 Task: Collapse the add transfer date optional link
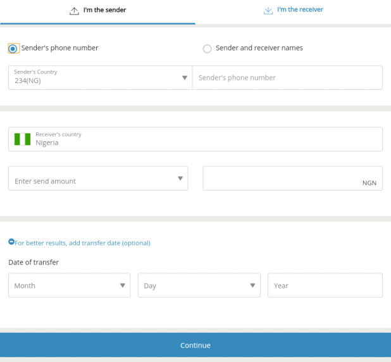(x=82, y=243)
